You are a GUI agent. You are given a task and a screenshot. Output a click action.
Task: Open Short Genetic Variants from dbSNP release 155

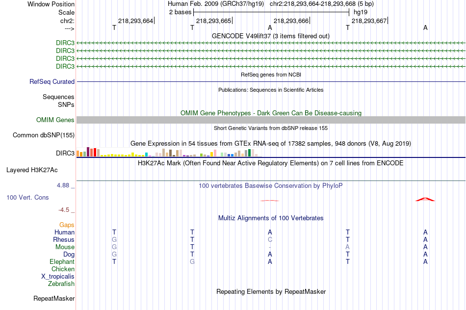click(271, 128)
